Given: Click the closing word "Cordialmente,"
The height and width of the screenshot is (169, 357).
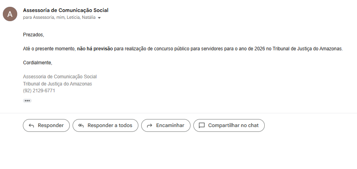Looking at the screenshot, I should pos(38,63).
